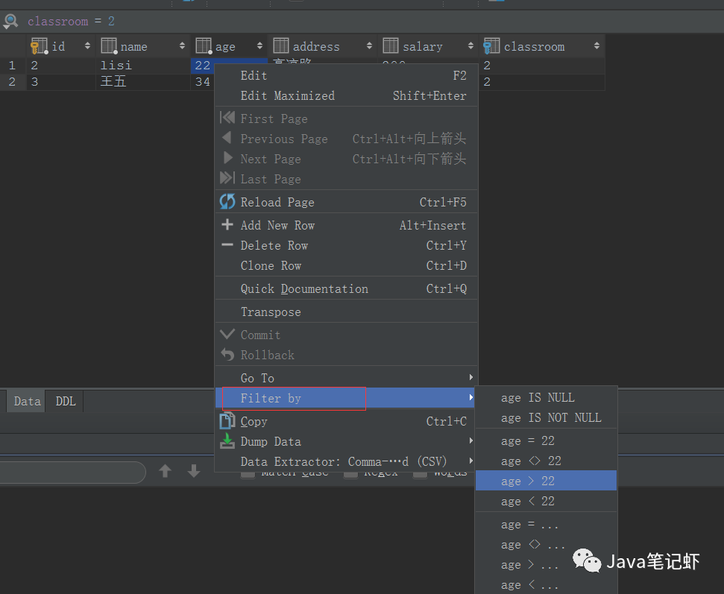This screenshot has width=724, height=594.
Task: Switch to the Data tab
Action: [27, 401]
